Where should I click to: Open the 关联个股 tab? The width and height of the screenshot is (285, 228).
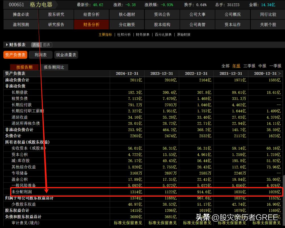[268, 25]
